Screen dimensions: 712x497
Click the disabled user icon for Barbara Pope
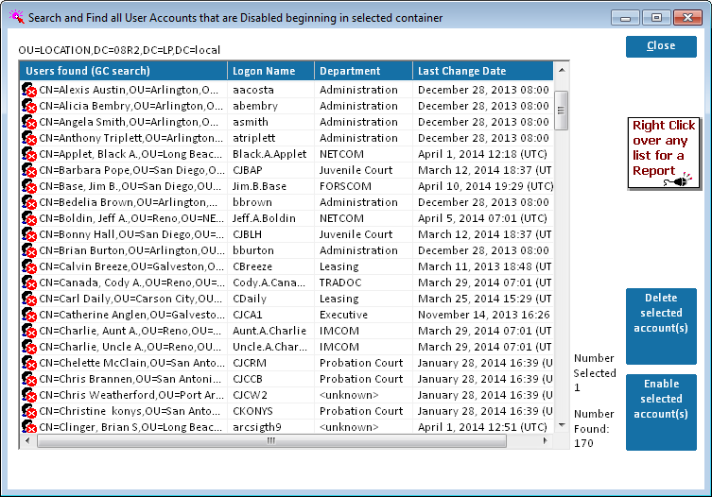29,170
